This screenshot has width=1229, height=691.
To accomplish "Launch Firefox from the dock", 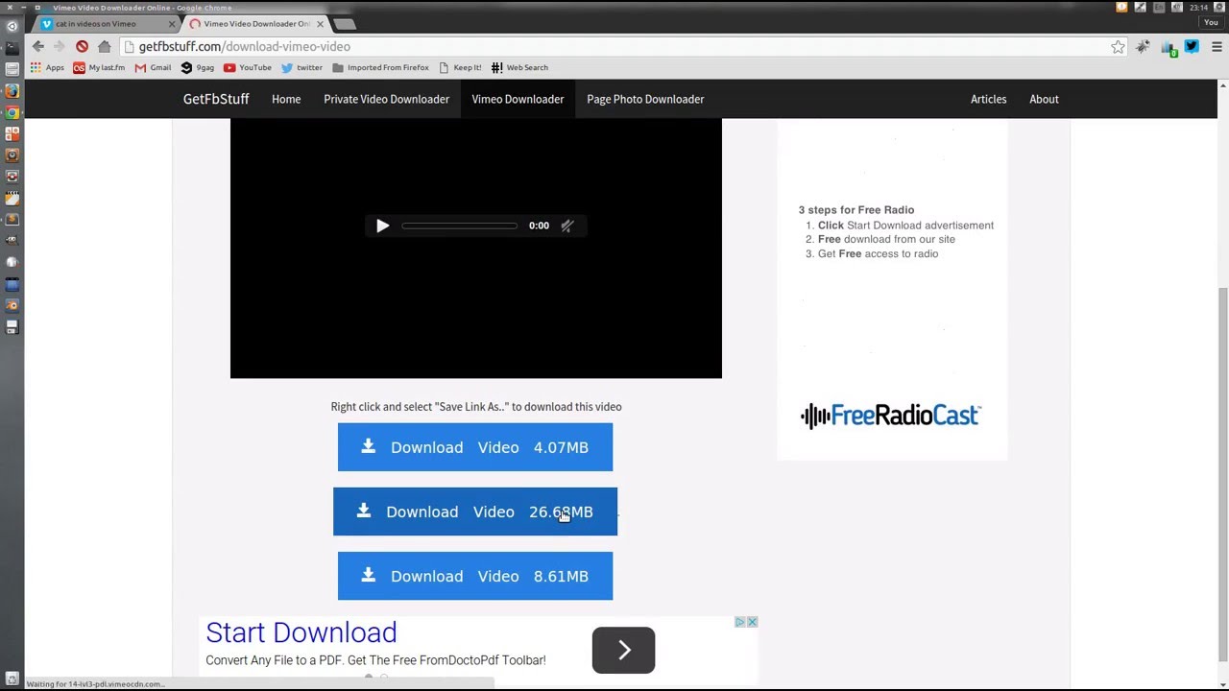I will [x=12, y=90].
